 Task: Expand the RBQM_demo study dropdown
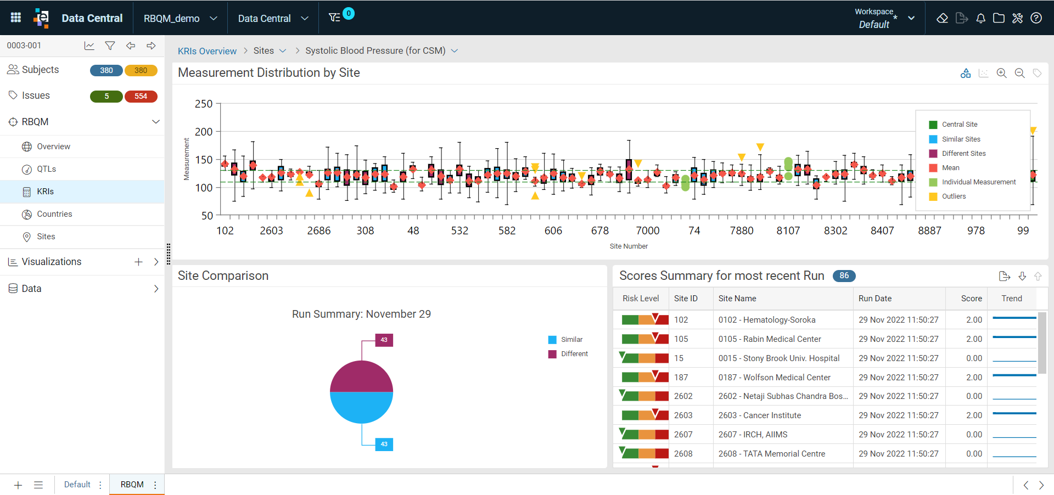(181, 18)
